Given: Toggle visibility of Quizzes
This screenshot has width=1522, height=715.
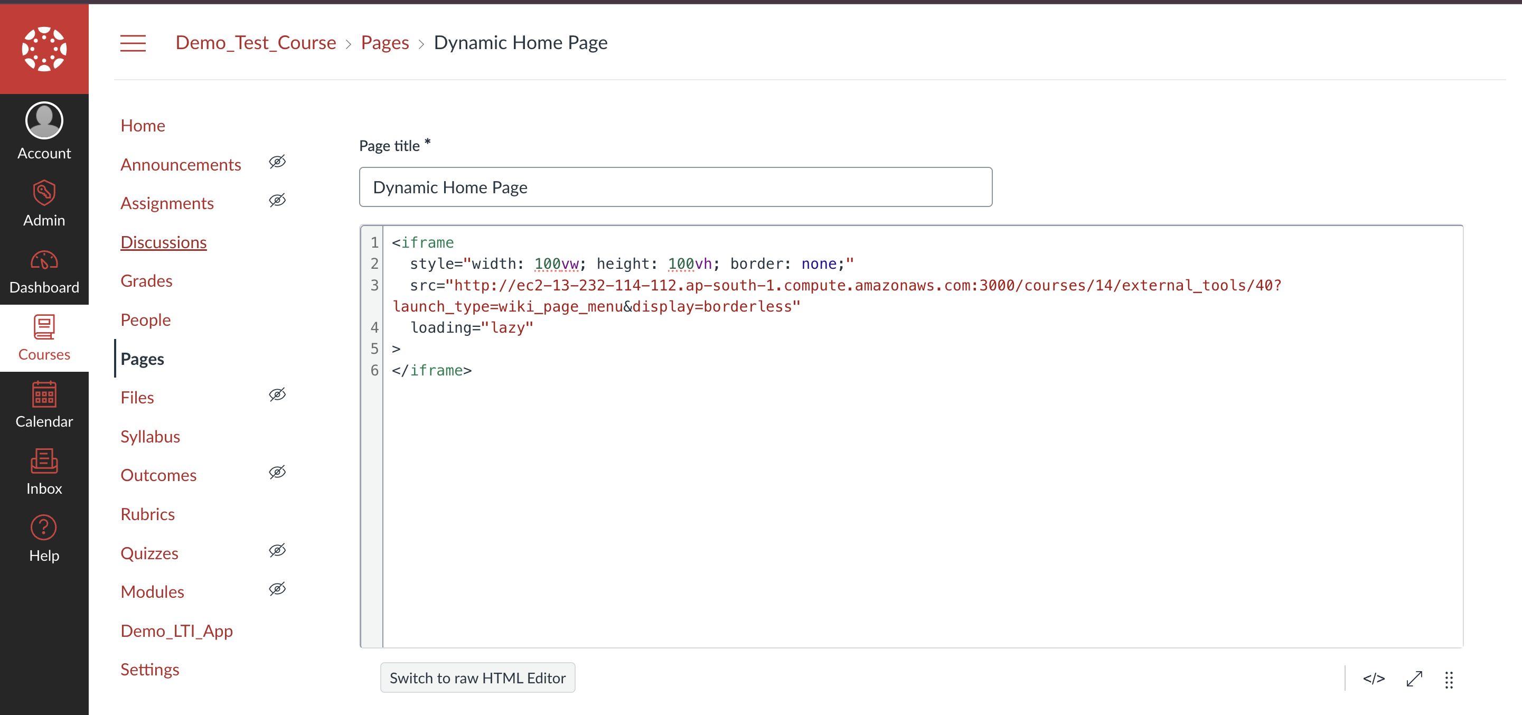Looking at the screenshot, I should (x=277, y=550).
